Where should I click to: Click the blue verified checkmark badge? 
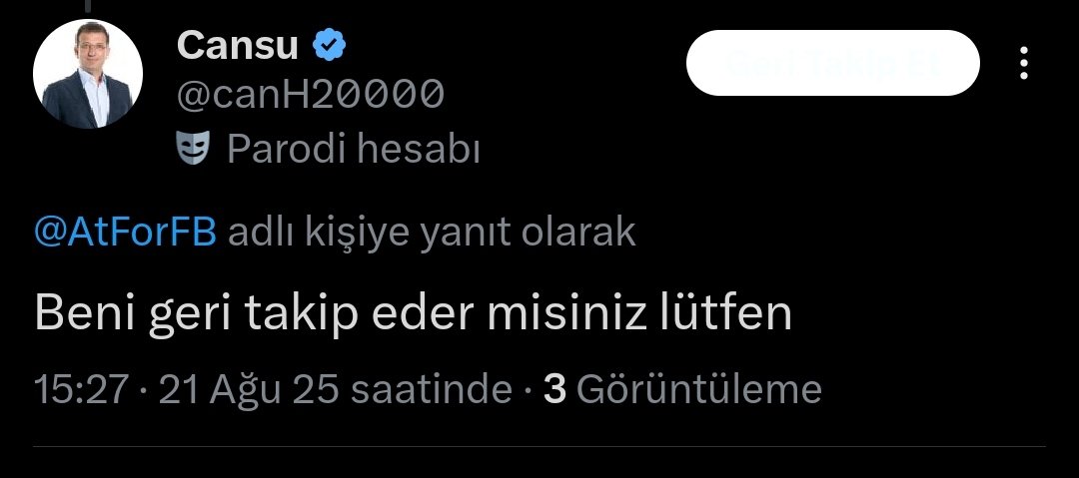pos(330,46)
